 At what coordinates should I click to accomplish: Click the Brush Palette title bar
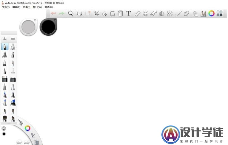click(9, 33)
